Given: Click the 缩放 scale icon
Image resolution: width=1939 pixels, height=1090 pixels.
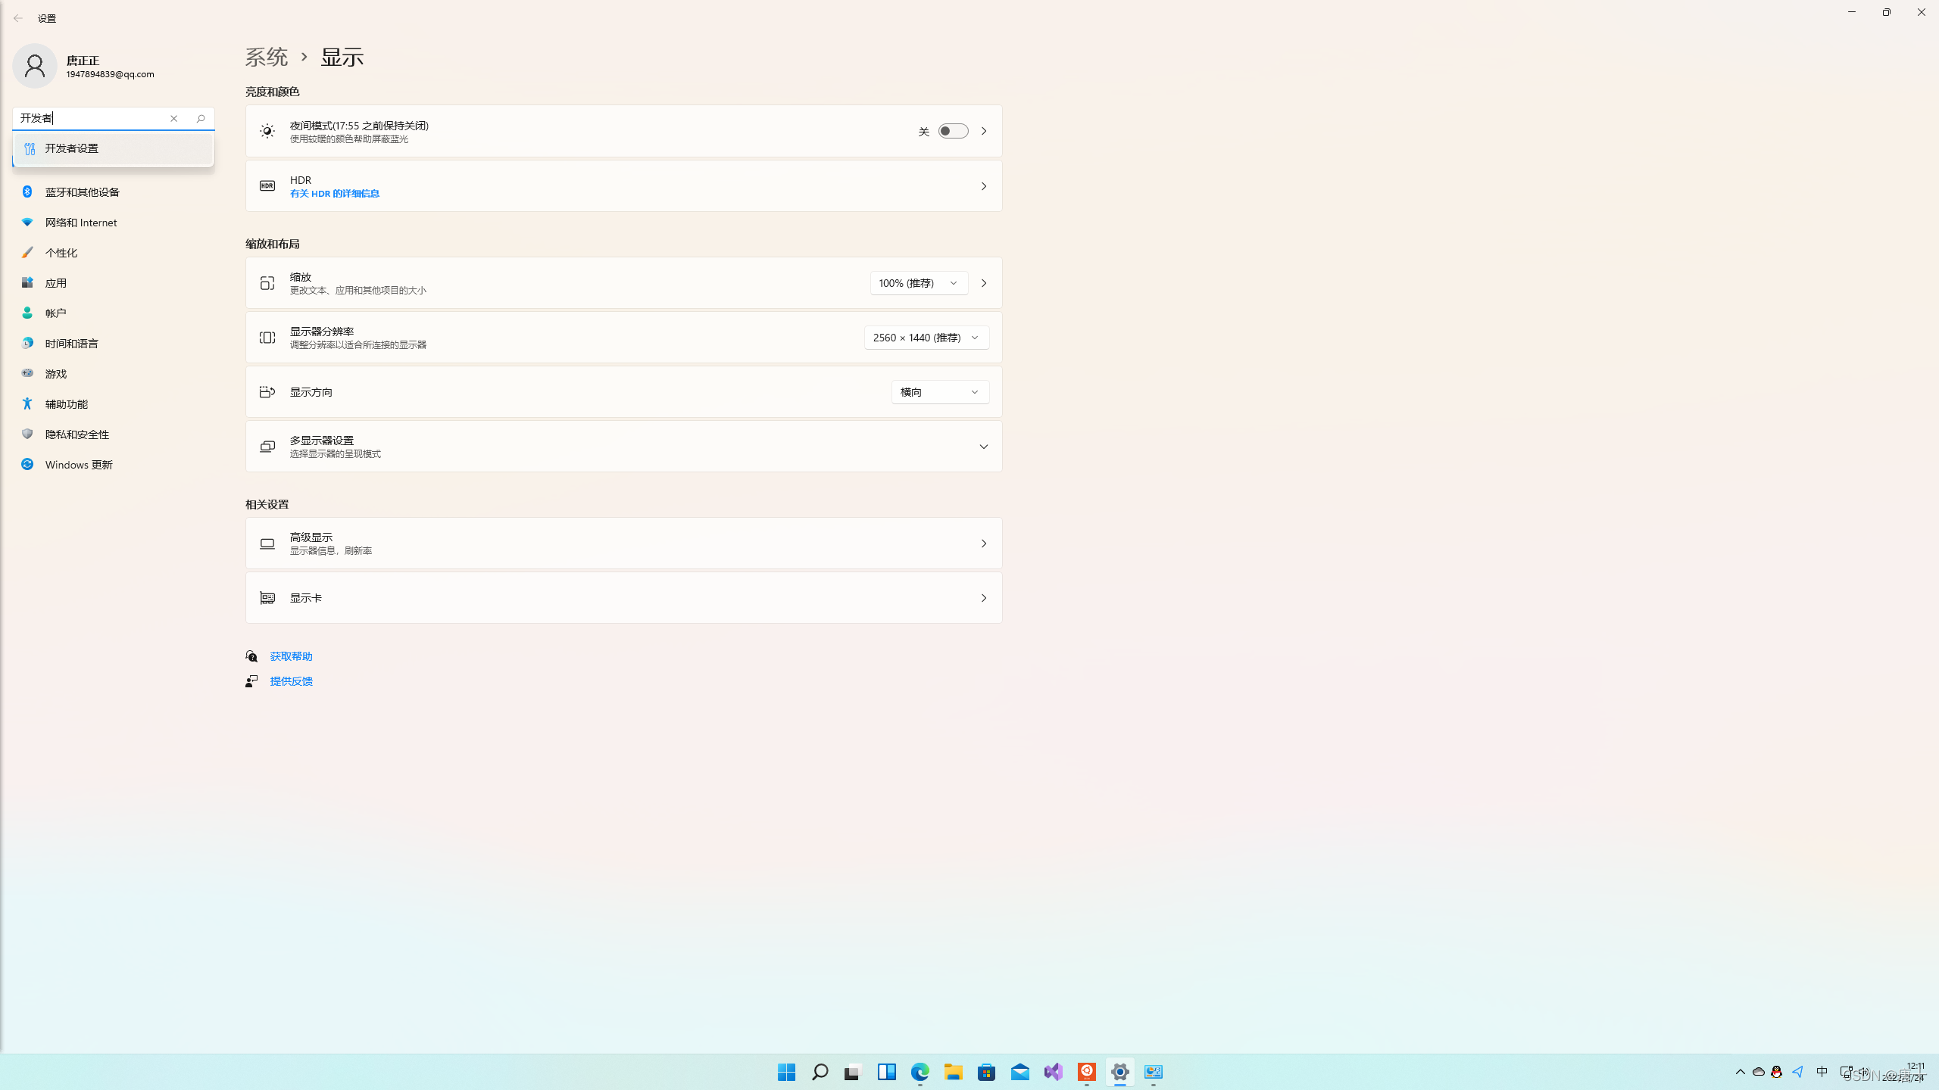Looking at the screenshot, I should [267, 283].
